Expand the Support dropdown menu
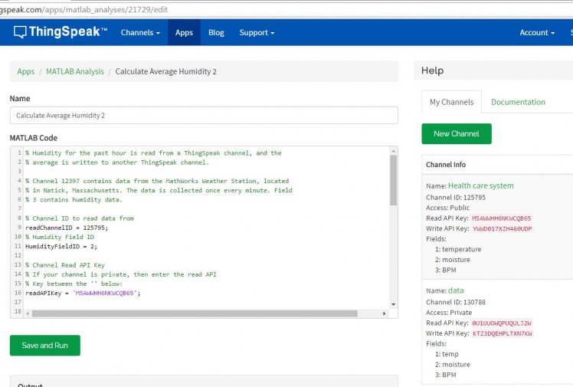 coord(257,33)
